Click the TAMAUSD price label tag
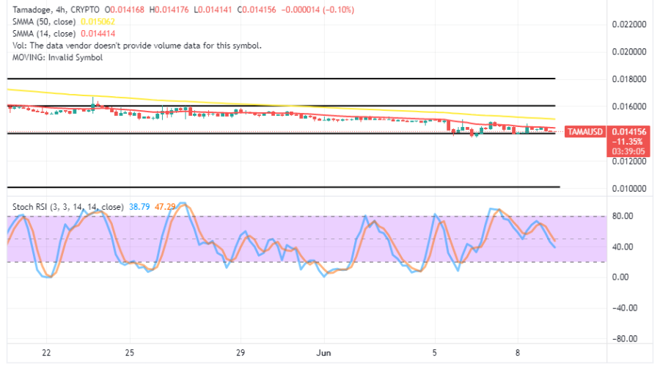The width and height of the screenshot is (660, 367). 584,132
